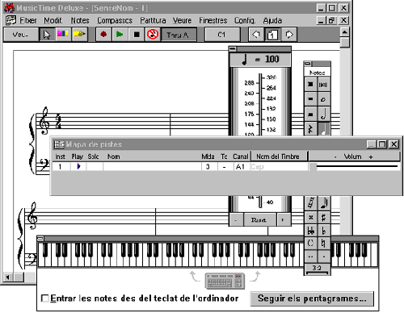Open the Partitura menu
Screen dimensions: 404x313
coord(153,20)
